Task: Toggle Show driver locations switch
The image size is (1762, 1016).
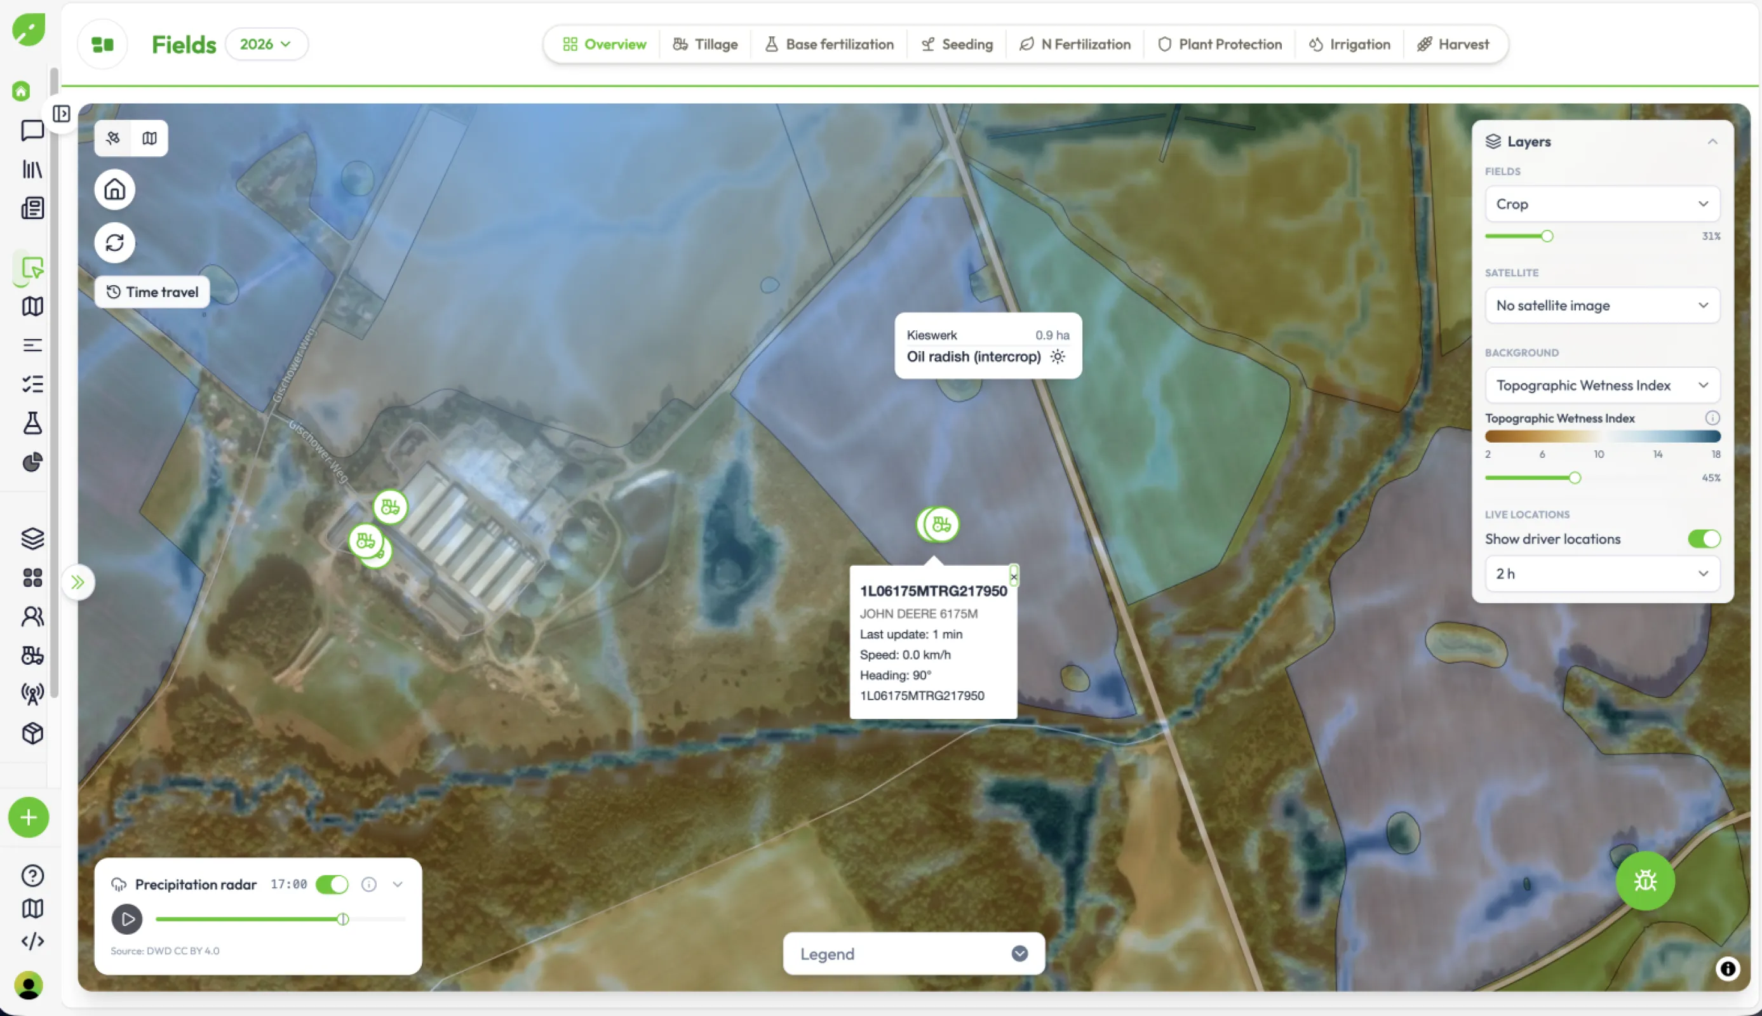Action: click(1704, 538)
